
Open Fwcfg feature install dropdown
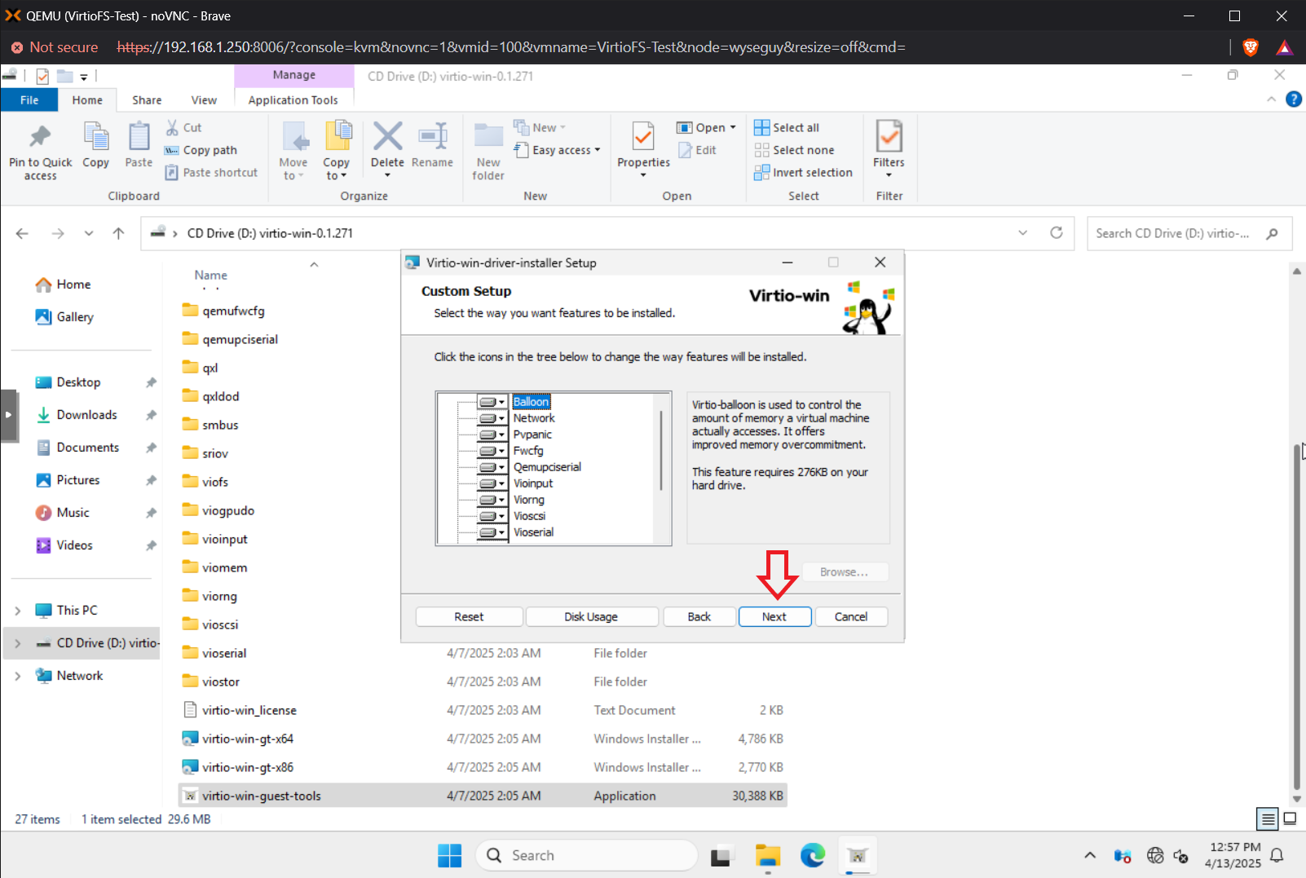pyautogui.click(x=492, y=451)
